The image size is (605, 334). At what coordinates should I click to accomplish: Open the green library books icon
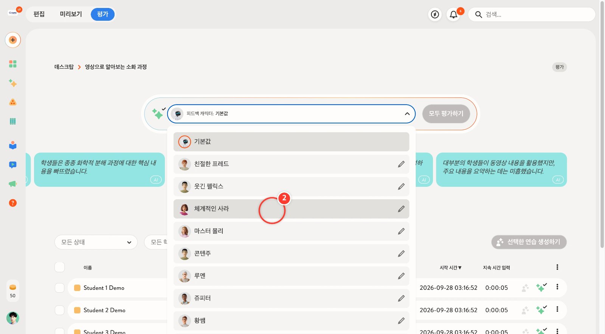click(13, 121)
